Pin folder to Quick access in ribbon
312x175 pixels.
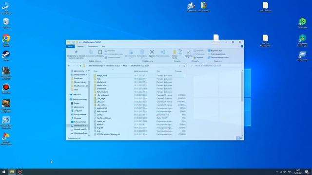tap(76, 54)
